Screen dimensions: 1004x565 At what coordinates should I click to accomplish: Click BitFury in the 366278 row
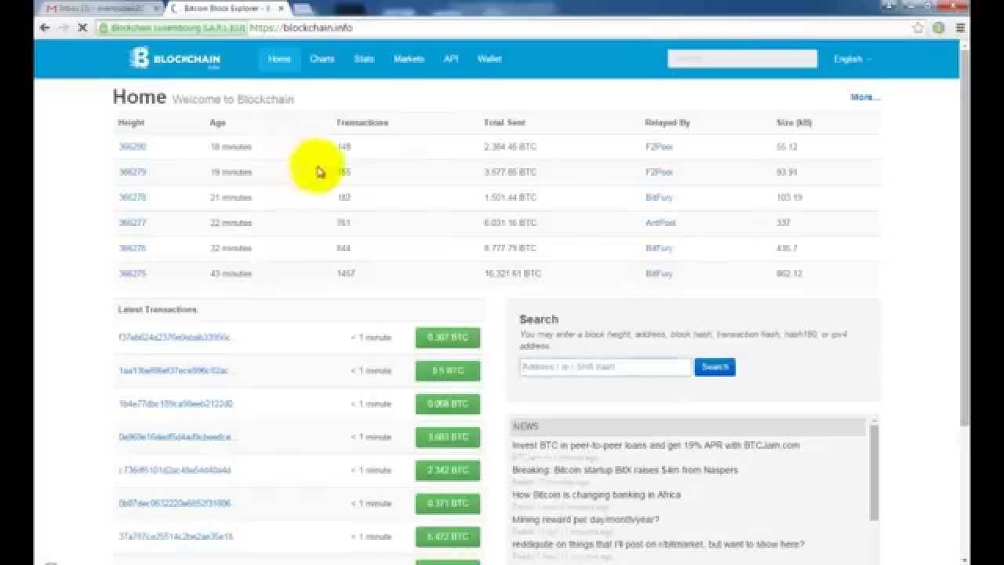pyautogui.click(x=659, y=197)
